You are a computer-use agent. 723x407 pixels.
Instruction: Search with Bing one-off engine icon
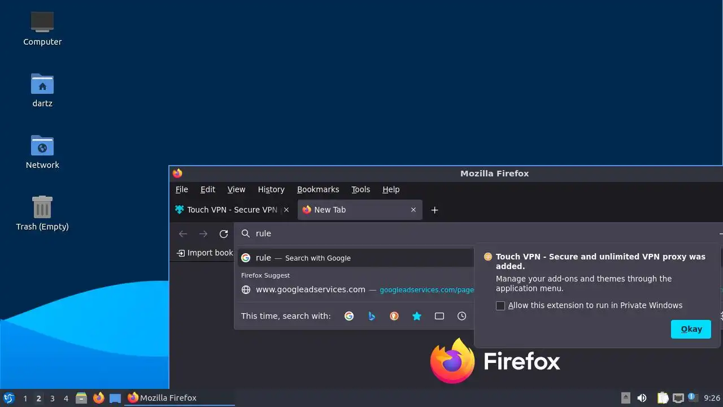(x=372, y=316)
